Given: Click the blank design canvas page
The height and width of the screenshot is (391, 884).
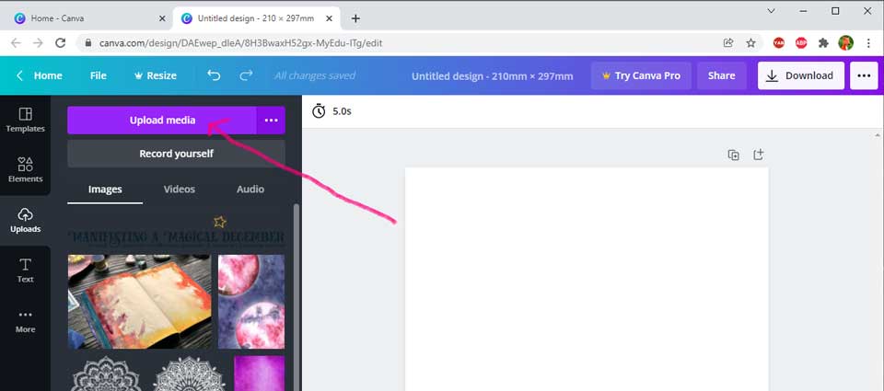Looking at the screenshot, I should [587, 279].
